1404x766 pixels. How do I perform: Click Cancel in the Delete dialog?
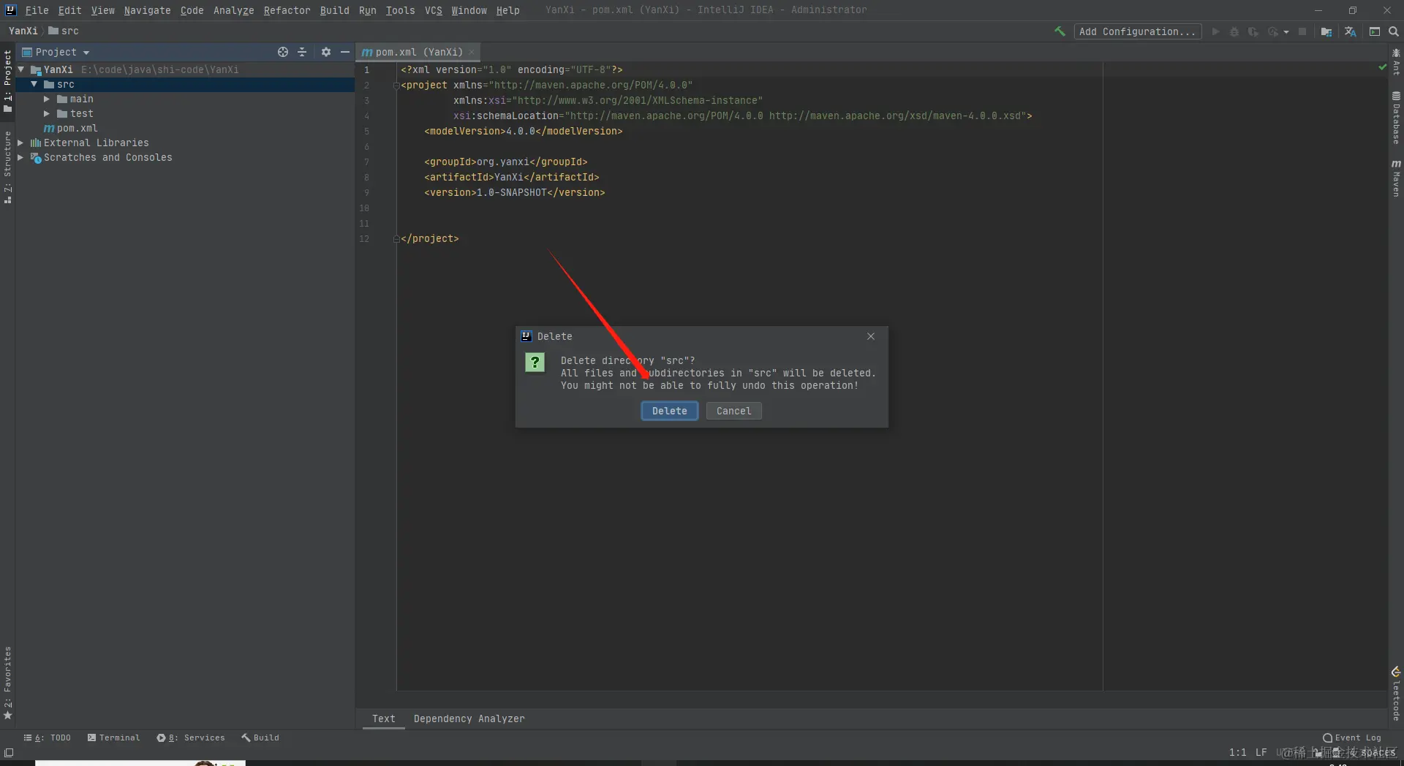(x=734, y=411)
